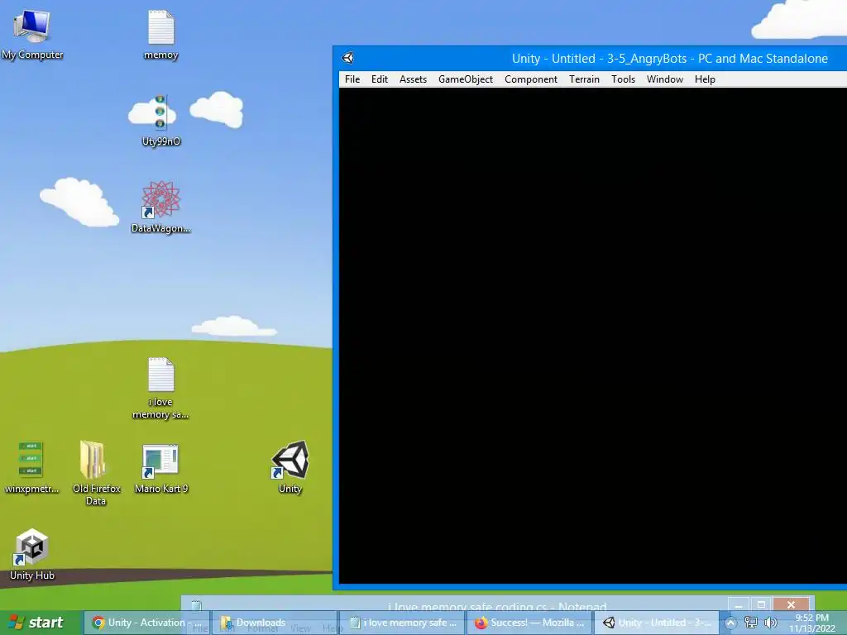Select the Old Firefox Data folder
Screen dimensions: 847x635
[x=96, y=473]
